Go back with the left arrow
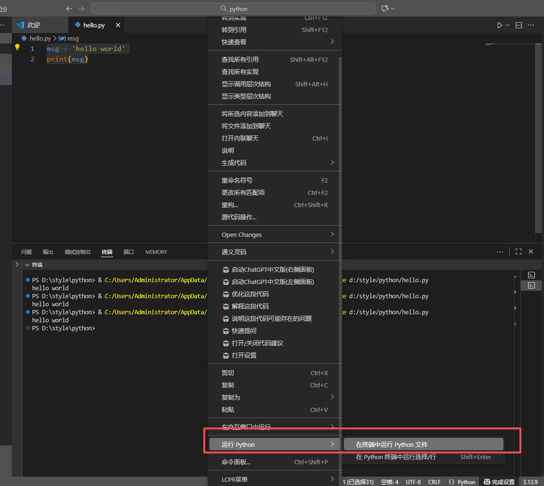Image resolution: width=544 pixels, height=486 pixels. click(x=69, y=8)
